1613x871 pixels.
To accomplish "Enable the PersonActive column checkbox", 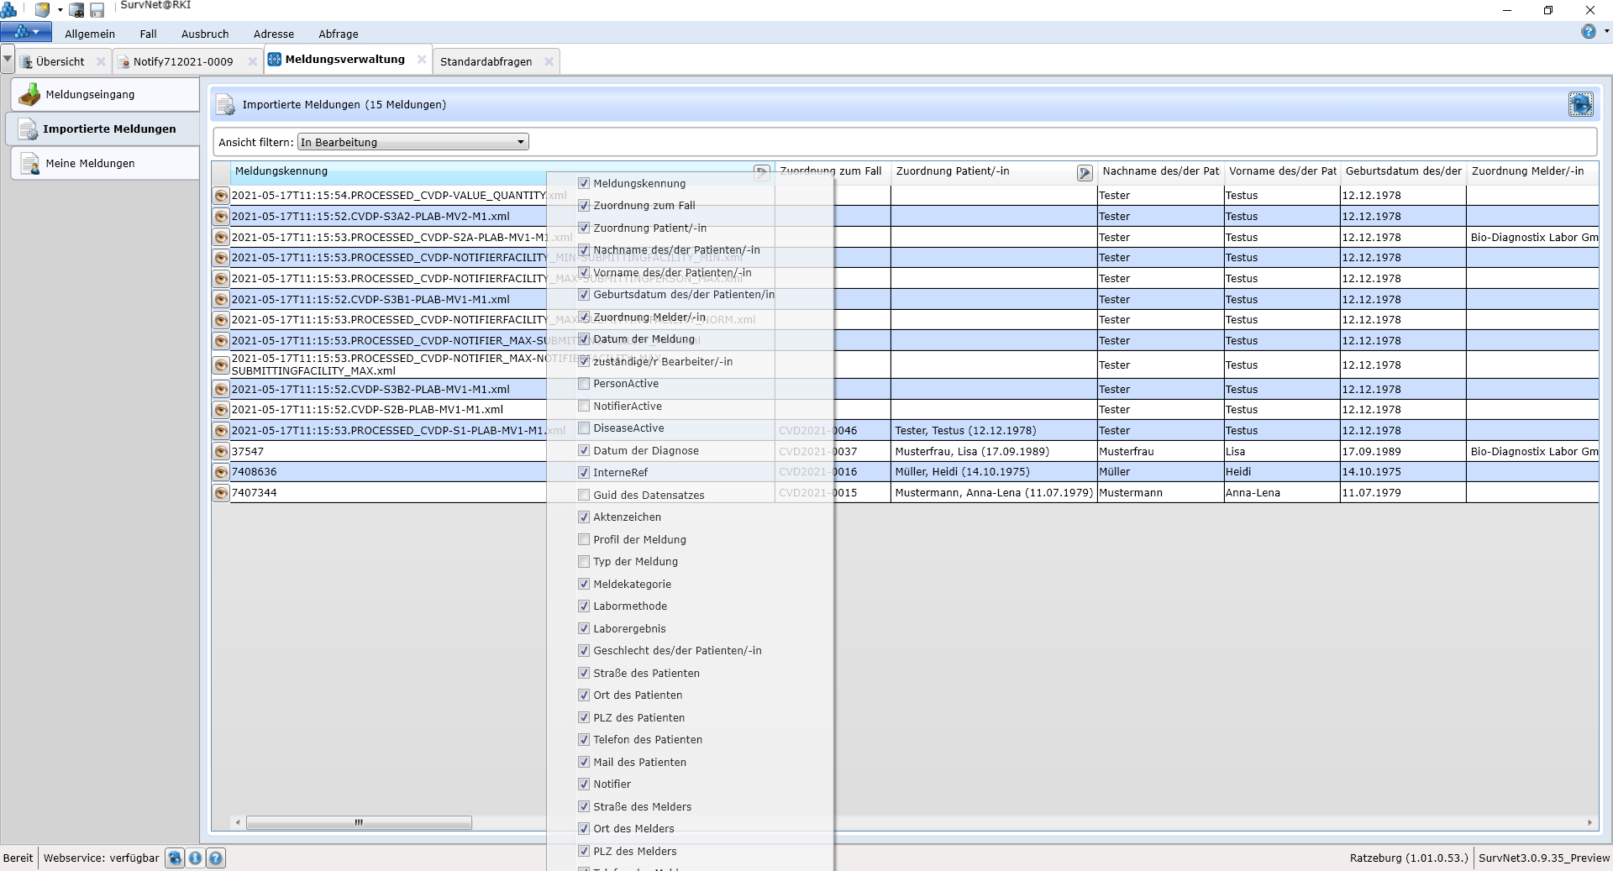I will (x=584, y=384).
